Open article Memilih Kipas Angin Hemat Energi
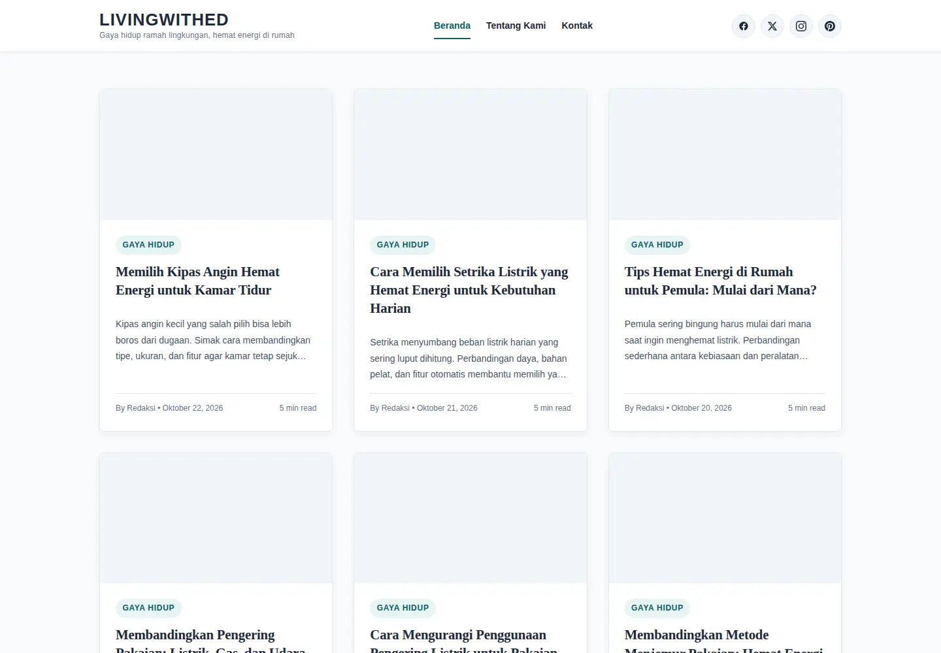This screenshot has height=653, width=941. (197, 281)
